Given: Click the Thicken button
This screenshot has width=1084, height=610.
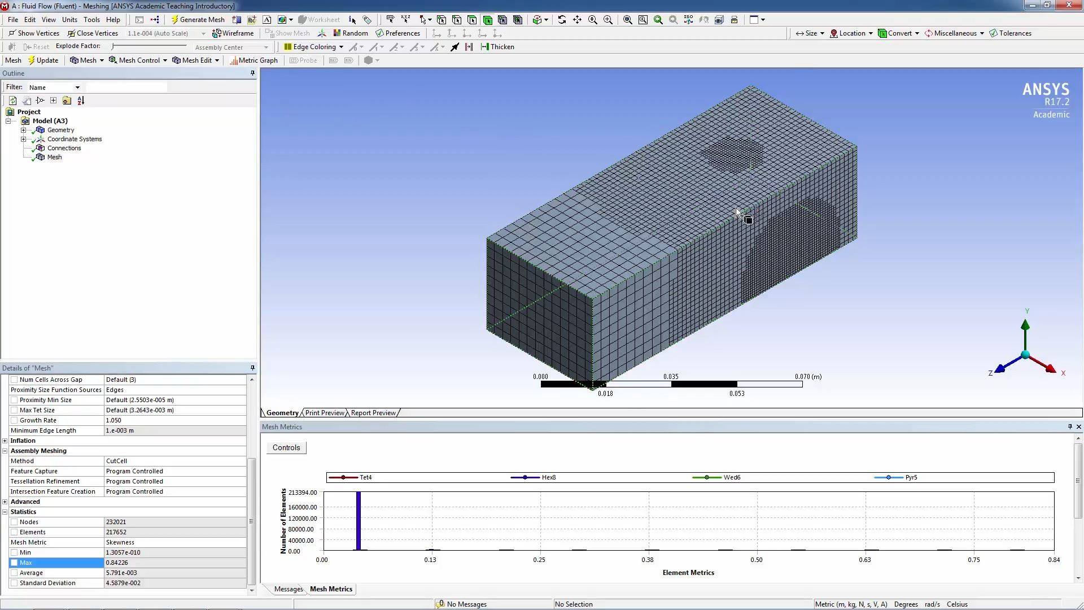Looking at the screenshot, I should coord(497,47).
